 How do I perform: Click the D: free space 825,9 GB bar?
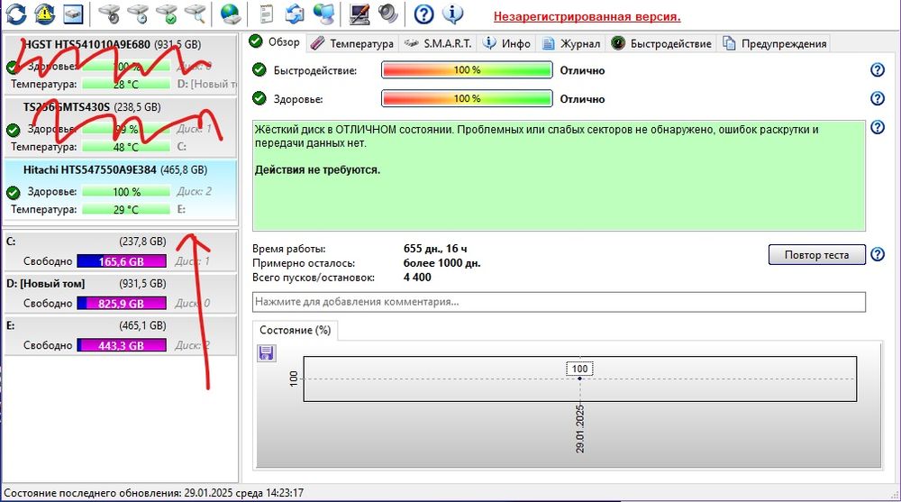[x=122, y=304]
